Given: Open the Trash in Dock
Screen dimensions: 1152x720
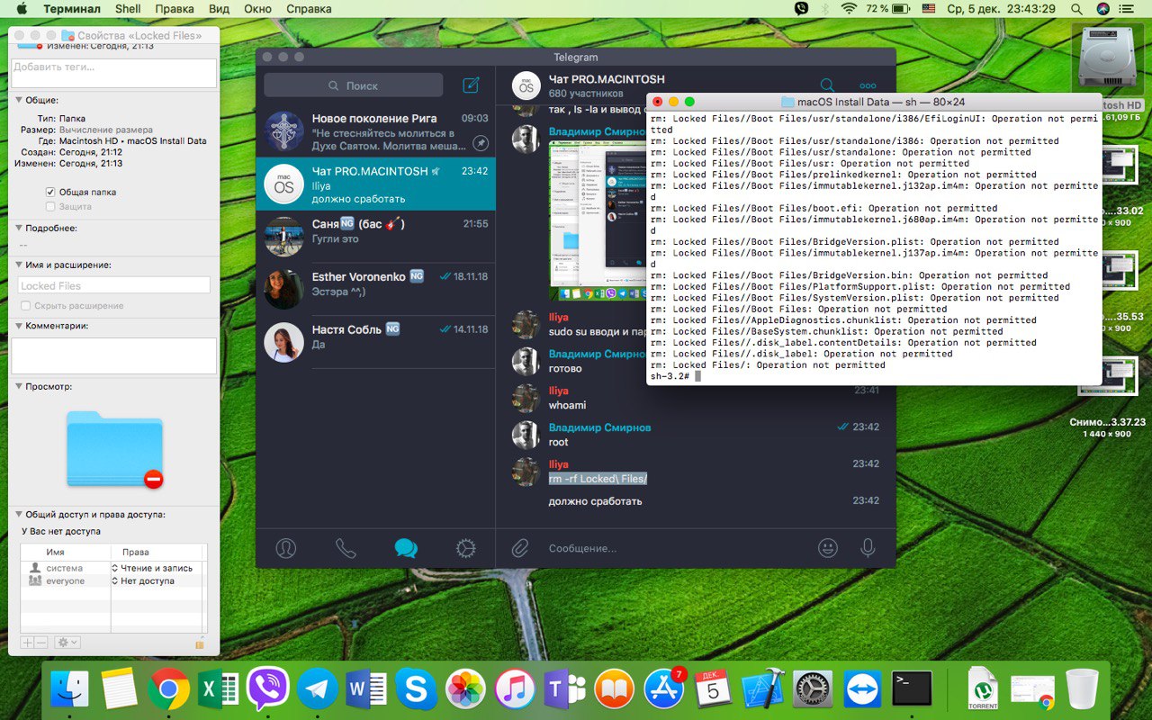Looking at the screenshot, I should click(x=1082, y=689).
